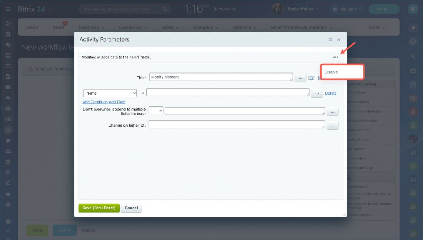Click the ID link beside Title
Image resolution: width=423 pixels, height=240 pixels.
click(x=311, y=78)
